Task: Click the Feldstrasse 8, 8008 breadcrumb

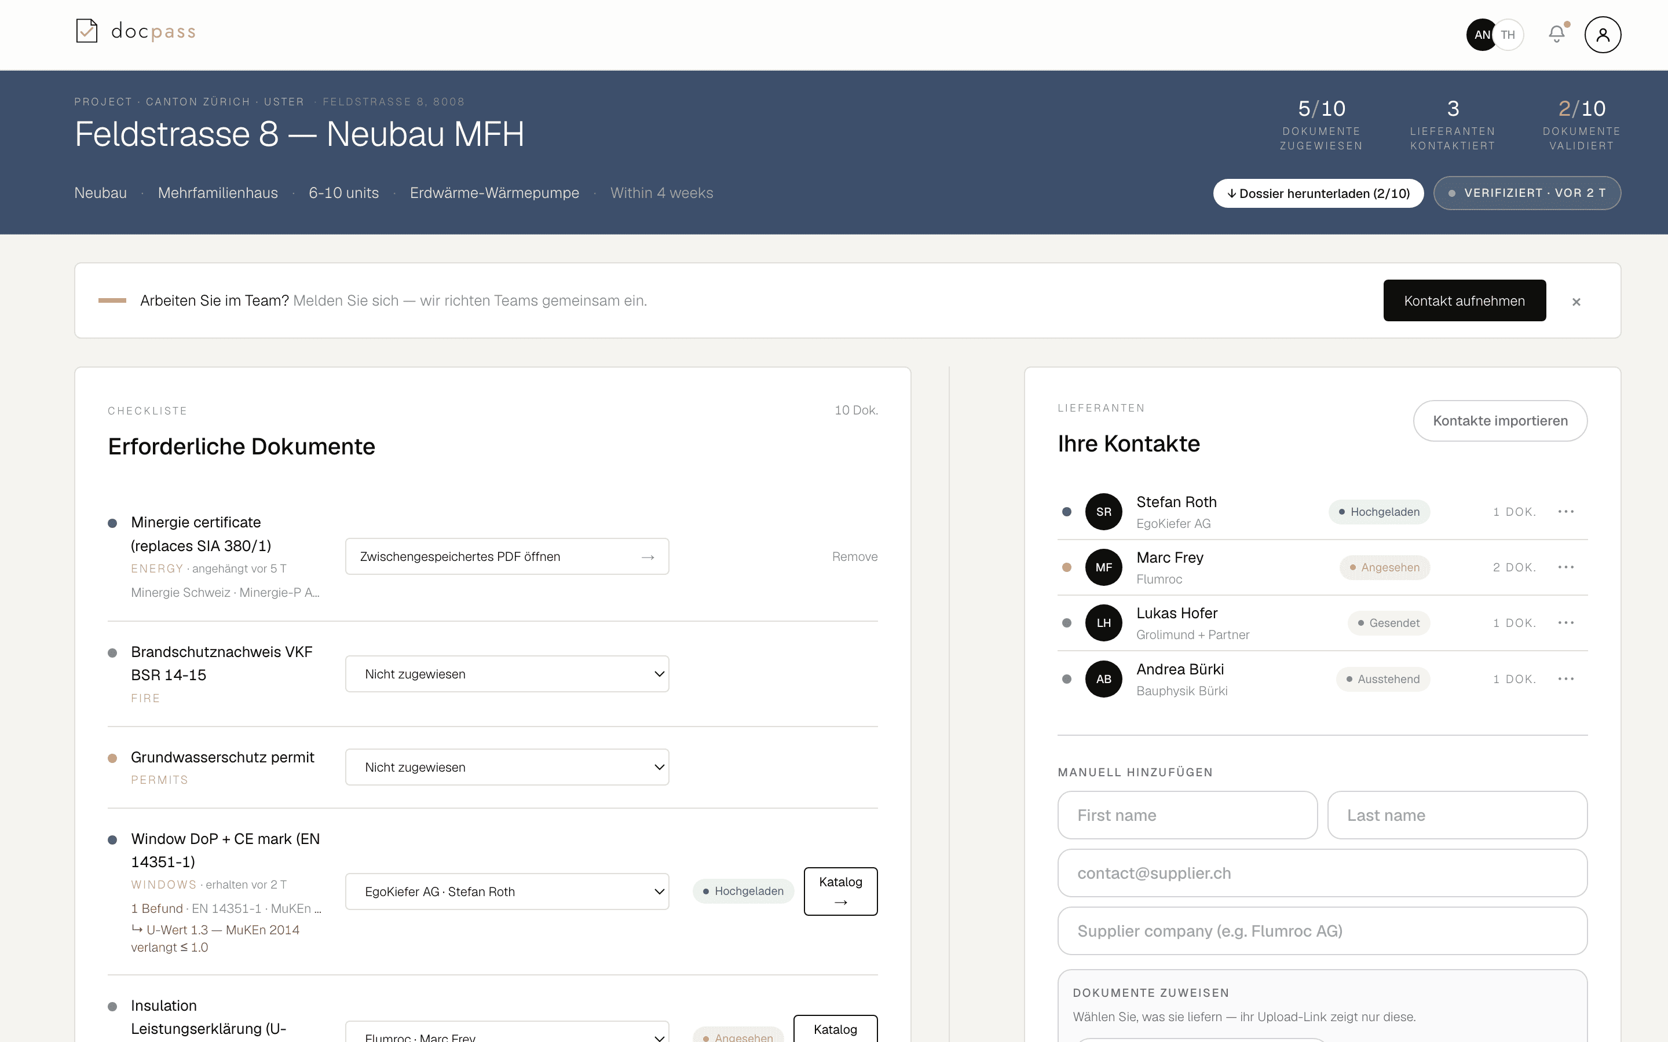Action: (394, 102)
